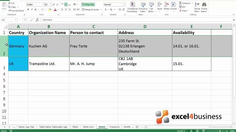The width and height of the screenshot is (236, 132).
Task: Open the General number format dropdown
Action: 124,4
